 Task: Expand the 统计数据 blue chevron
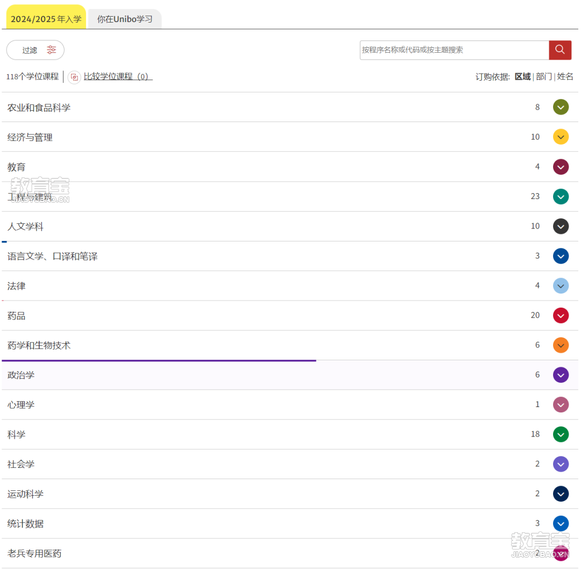tap(561, 524)
